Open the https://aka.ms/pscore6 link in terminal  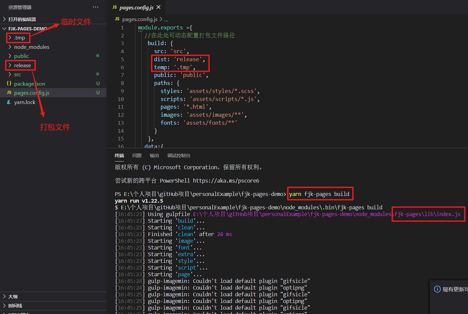(226, 181)
